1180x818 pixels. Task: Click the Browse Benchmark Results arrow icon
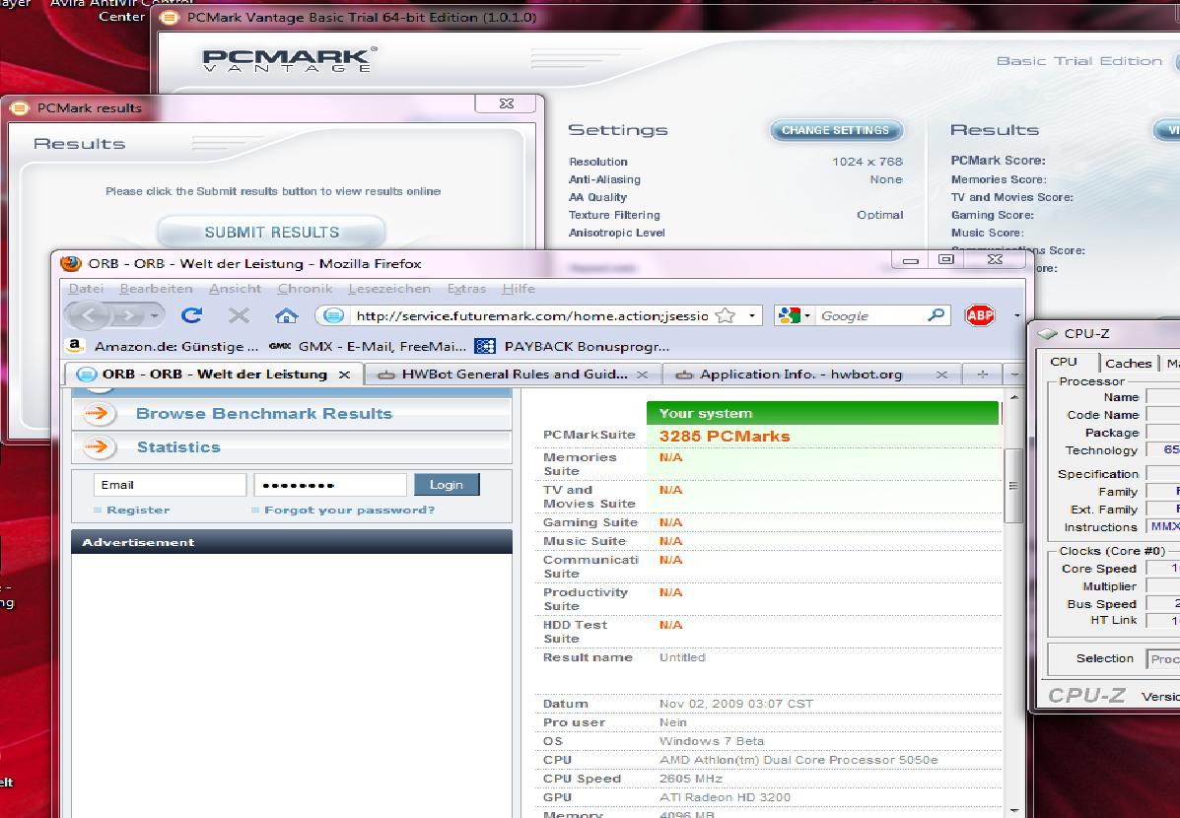point(99,413)
